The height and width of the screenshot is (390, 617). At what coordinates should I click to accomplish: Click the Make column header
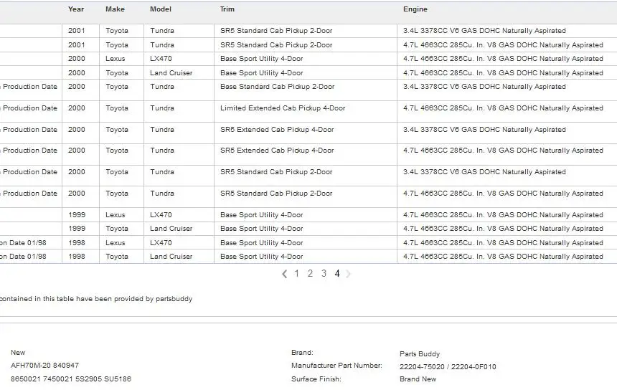115,9
